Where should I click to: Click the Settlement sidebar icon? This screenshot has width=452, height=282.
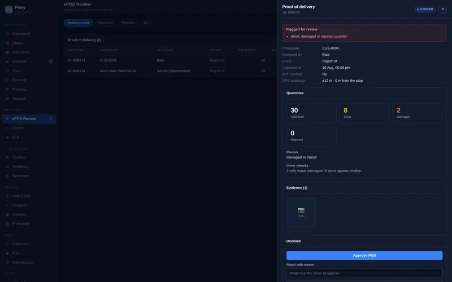(x=7, y=176)
